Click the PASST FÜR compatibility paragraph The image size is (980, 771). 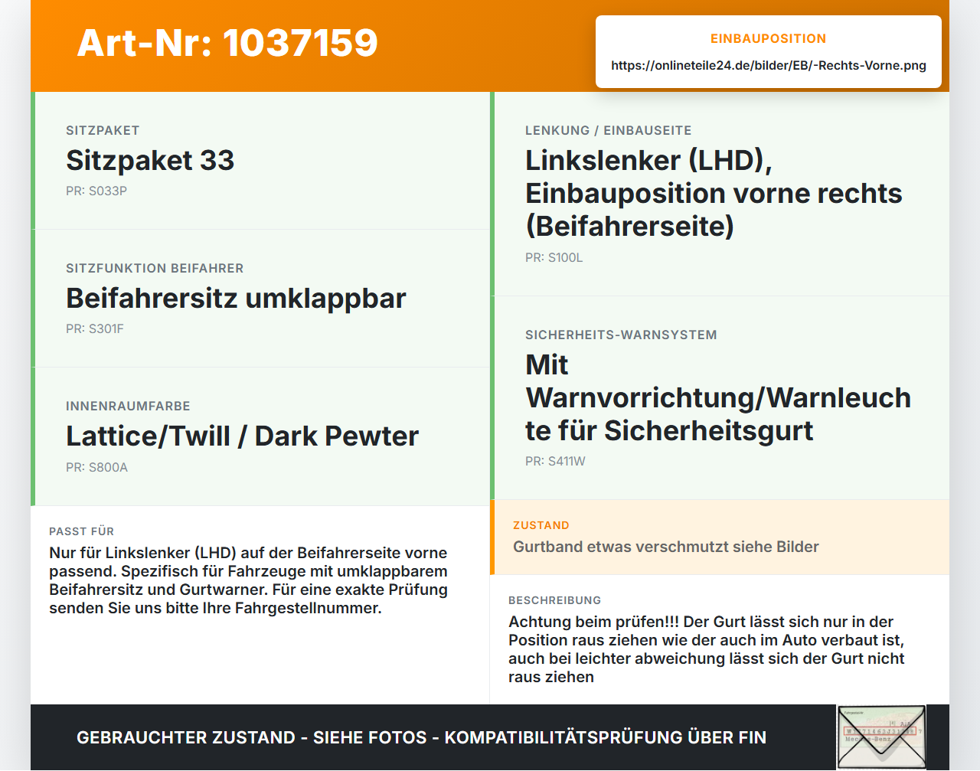point(248,580)
